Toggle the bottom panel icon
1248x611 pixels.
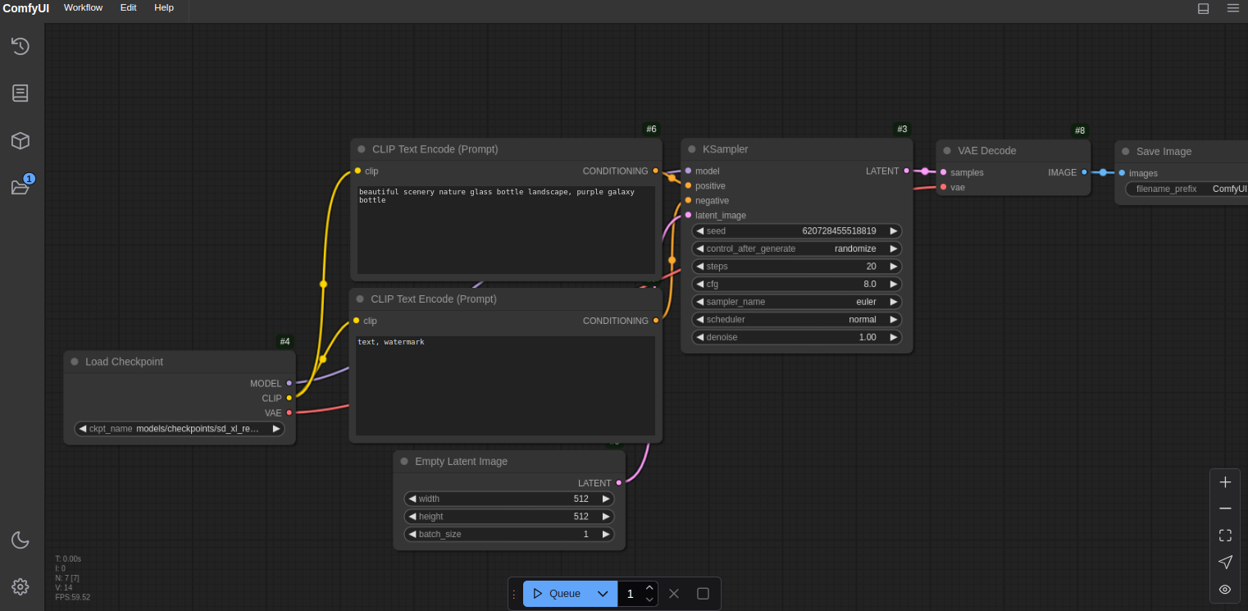[x=1204, y=8]
